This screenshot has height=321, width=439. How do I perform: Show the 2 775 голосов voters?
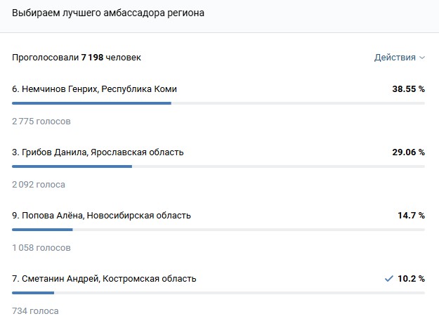click(41, 122)
